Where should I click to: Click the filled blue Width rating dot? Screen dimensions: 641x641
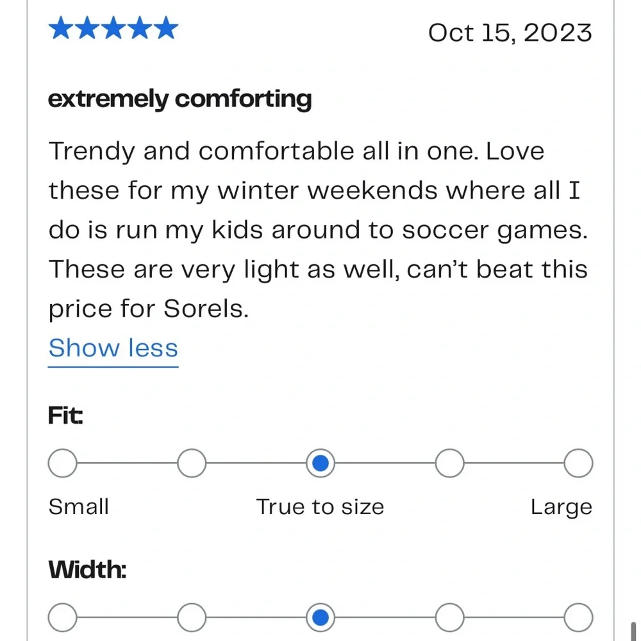[320, 617]
